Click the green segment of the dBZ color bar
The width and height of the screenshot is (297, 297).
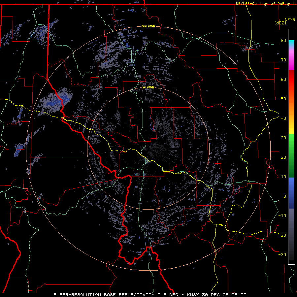tap(291, 156)
